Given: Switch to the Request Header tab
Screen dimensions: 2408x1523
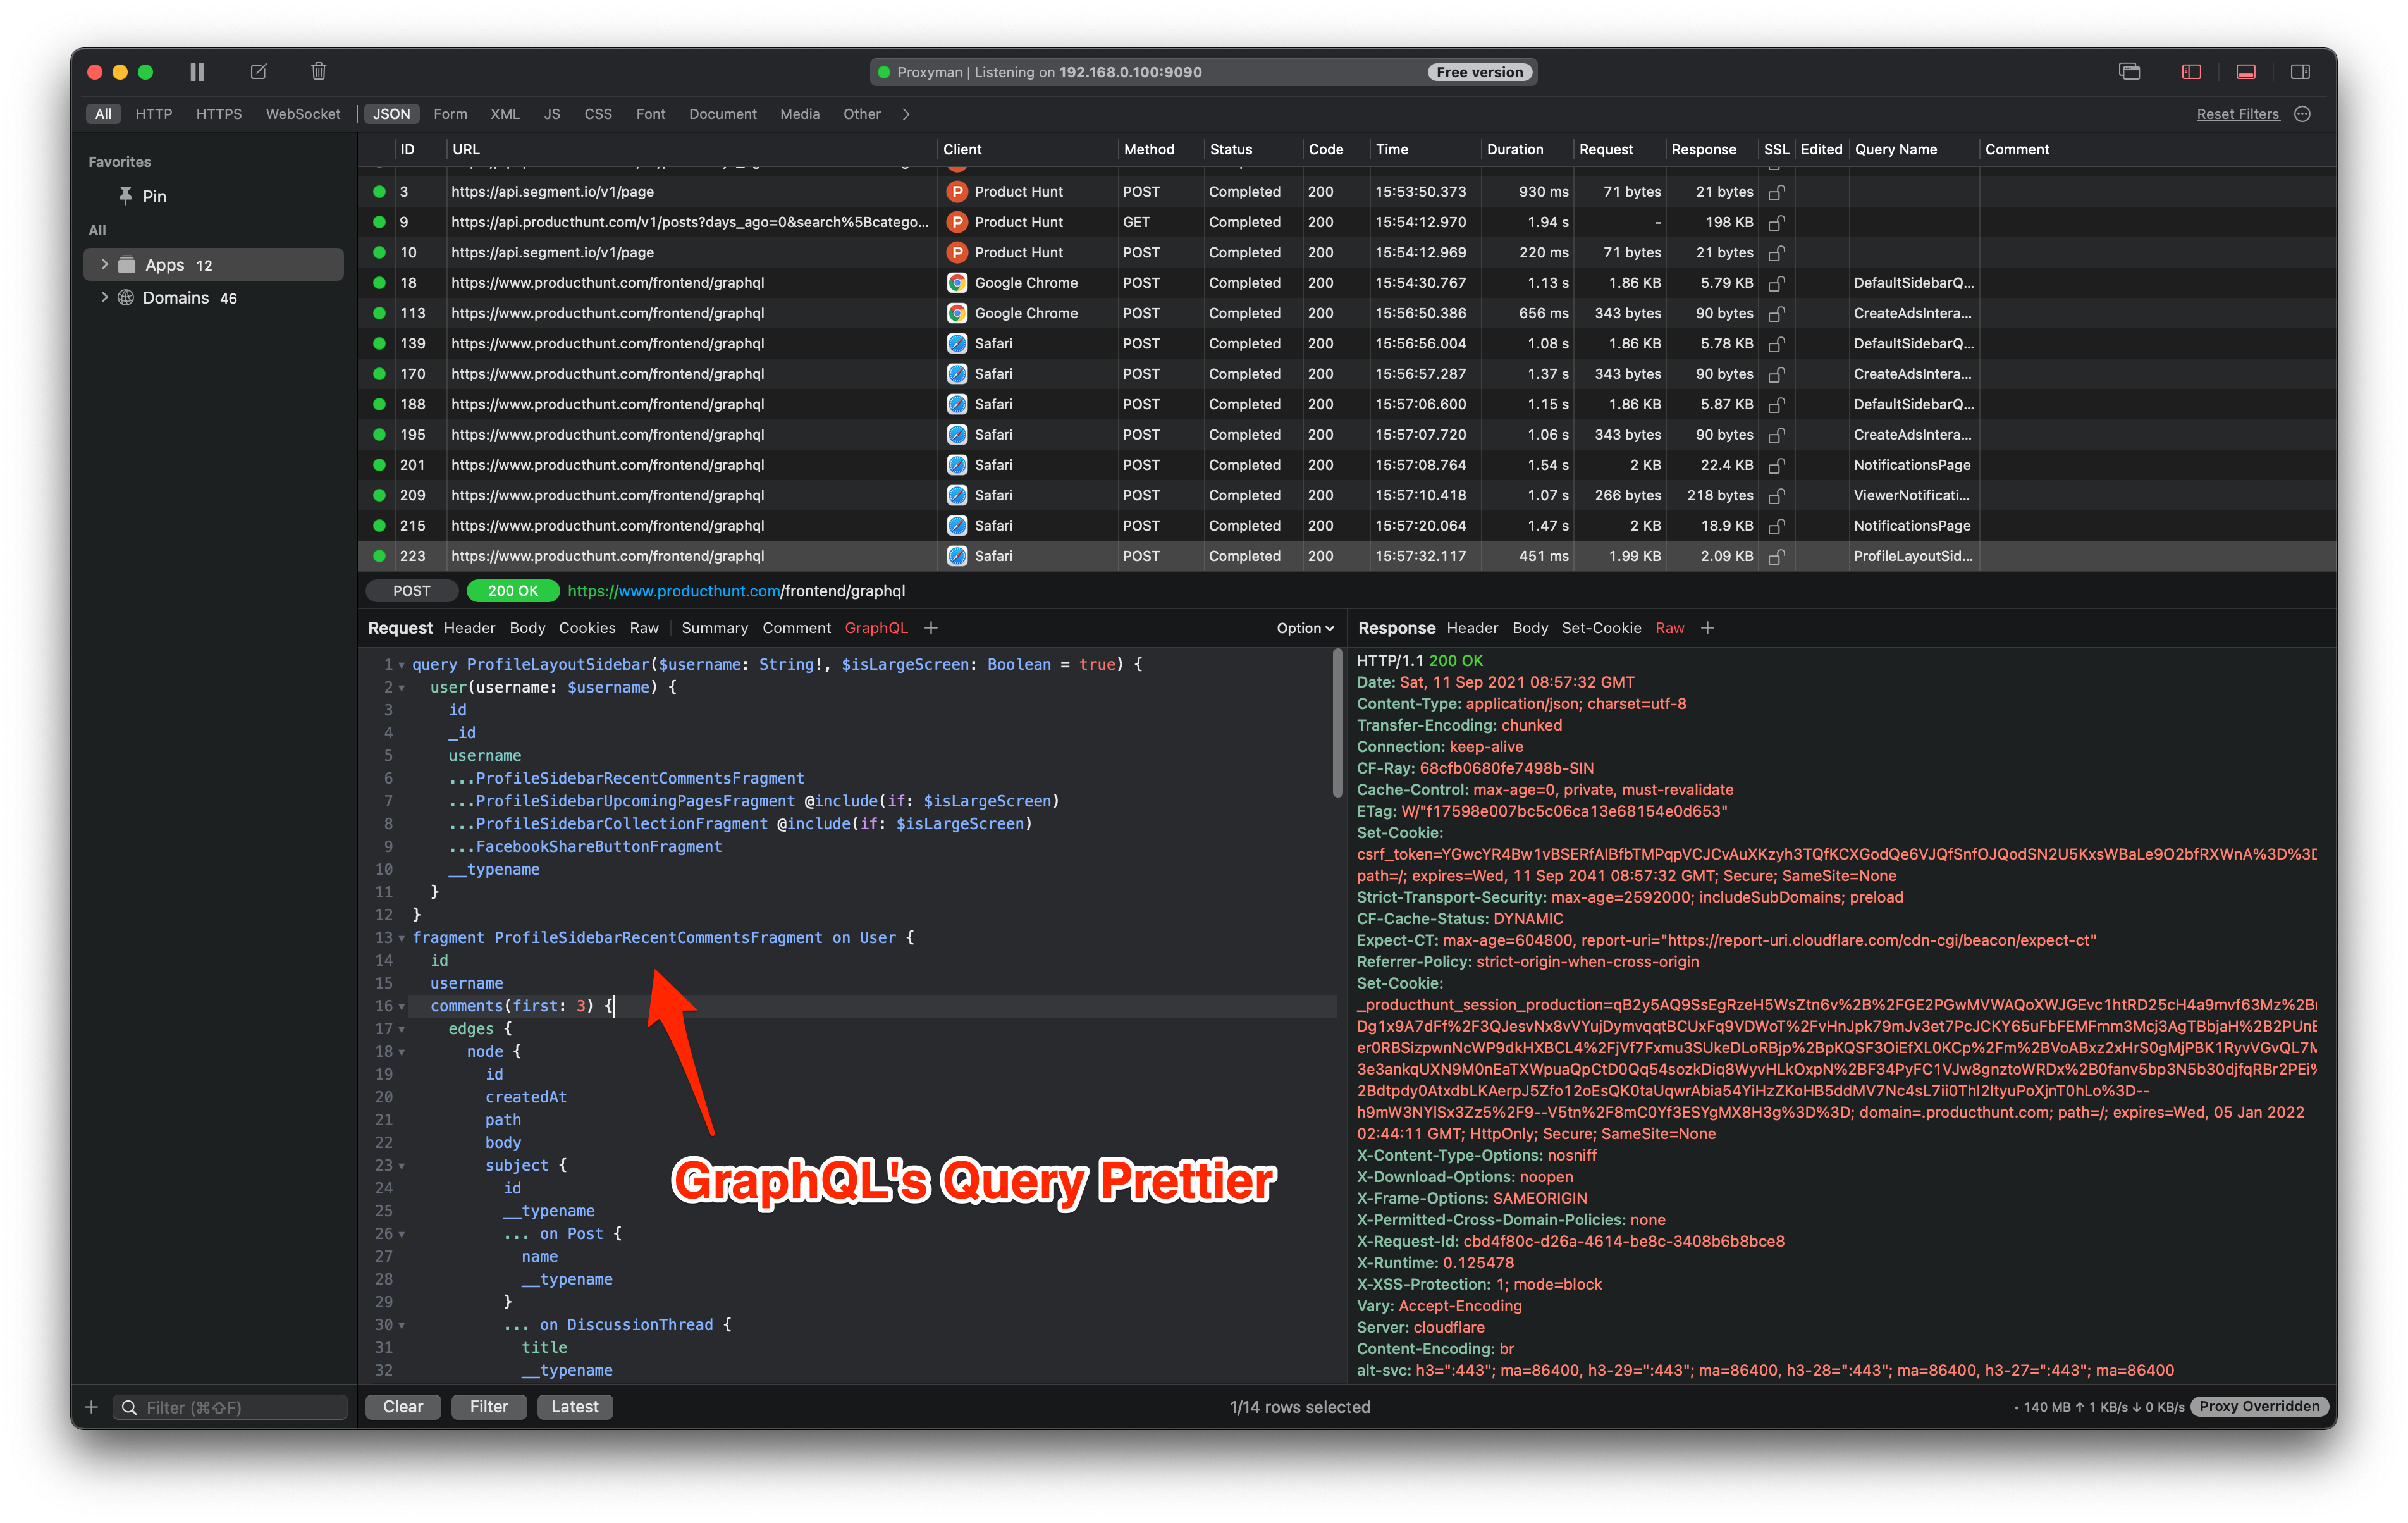Looking at the screenshot, I should coord(469,628).
